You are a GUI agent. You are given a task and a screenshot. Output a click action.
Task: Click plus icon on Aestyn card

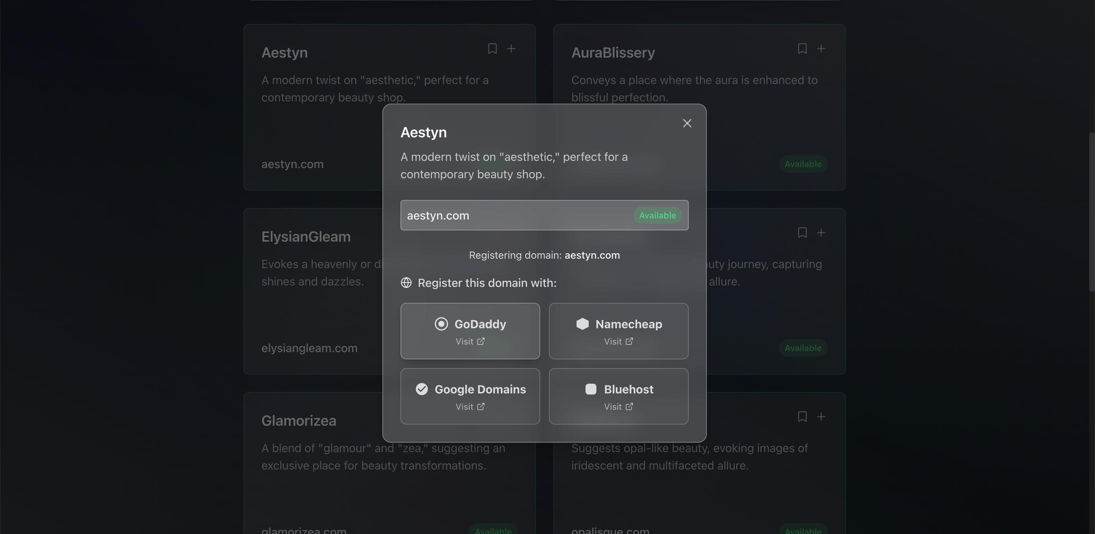511,49
